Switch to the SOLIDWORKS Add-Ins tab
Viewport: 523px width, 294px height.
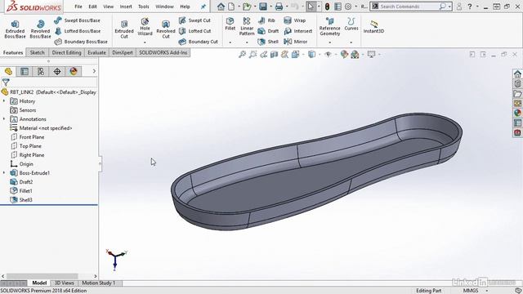[163, 52]
